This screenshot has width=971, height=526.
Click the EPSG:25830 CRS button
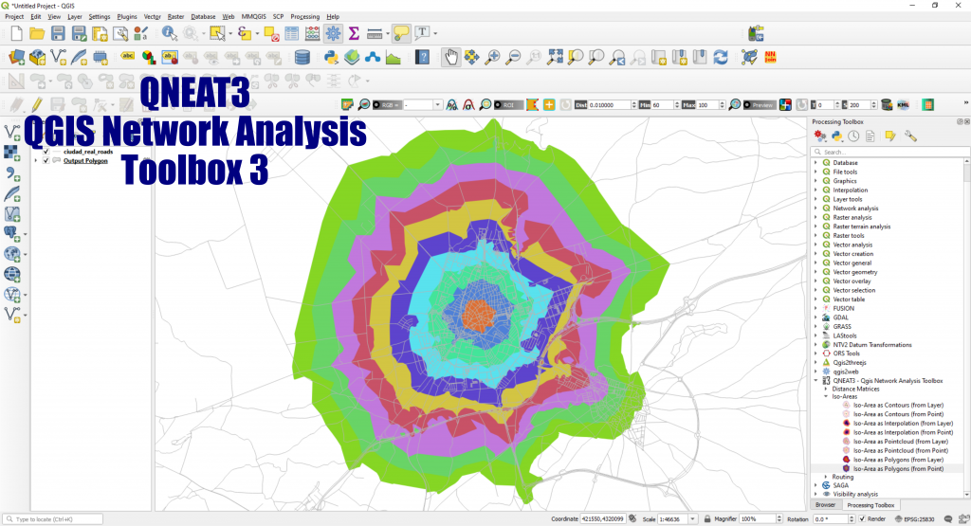[x=916, y=519]
